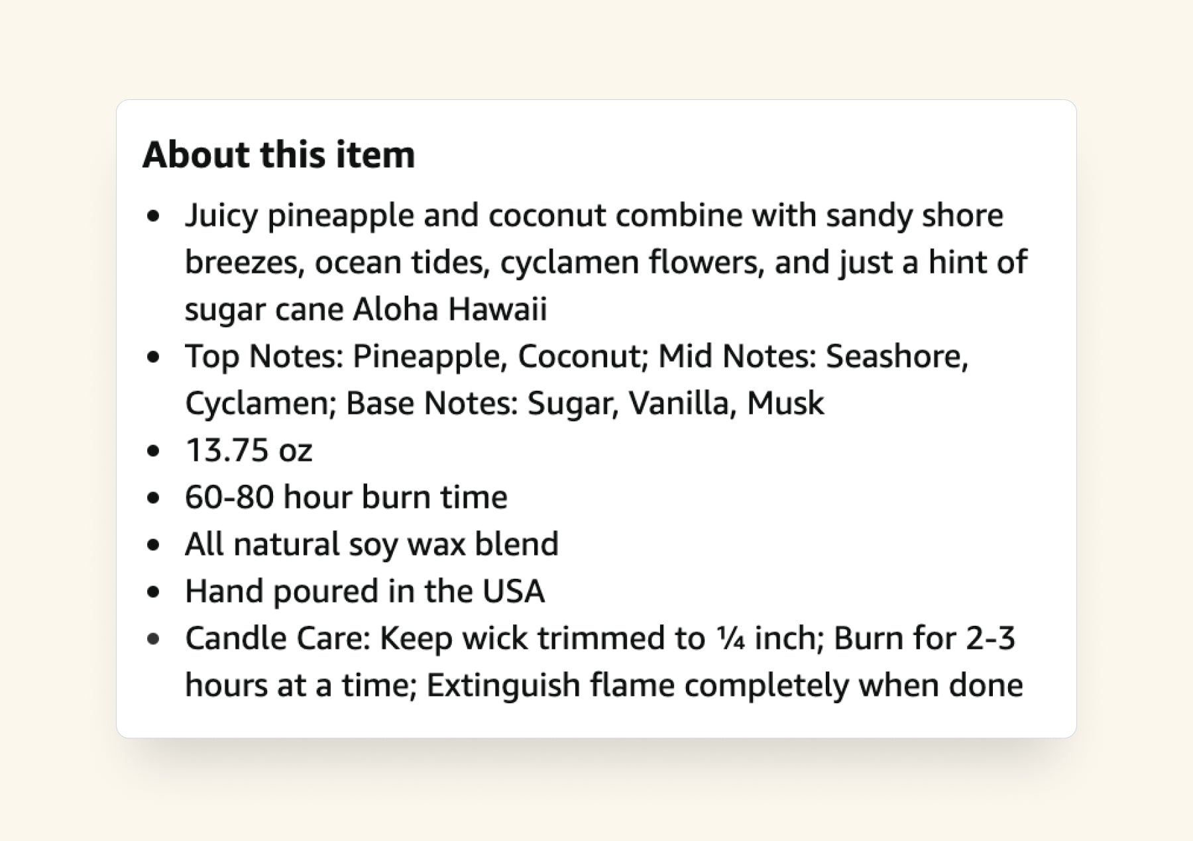Click the bullet next to "Top Notes"
This screenshot has width=1193, height=841.
click(154, 357)
